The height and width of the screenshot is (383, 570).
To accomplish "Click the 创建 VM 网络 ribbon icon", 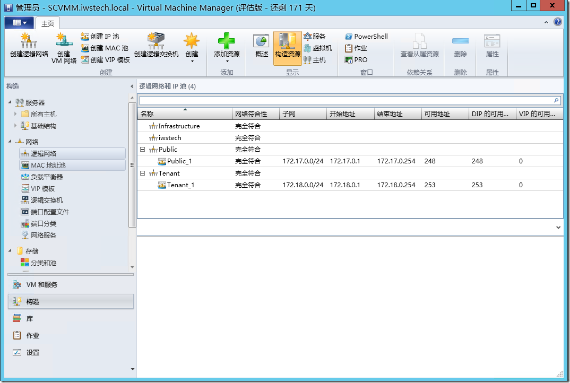I will (x=64, y=48).
